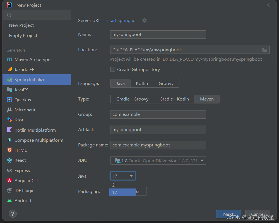Click the Angular CLI red shield icon
Screen dimensions: 279x223
tap(9, 180)
